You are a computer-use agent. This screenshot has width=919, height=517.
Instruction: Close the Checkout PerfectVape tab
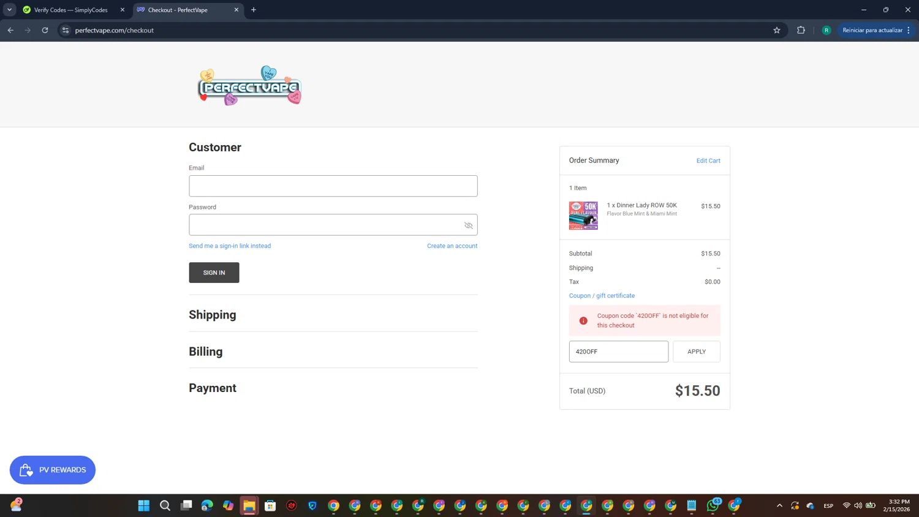tap(236, 10)
